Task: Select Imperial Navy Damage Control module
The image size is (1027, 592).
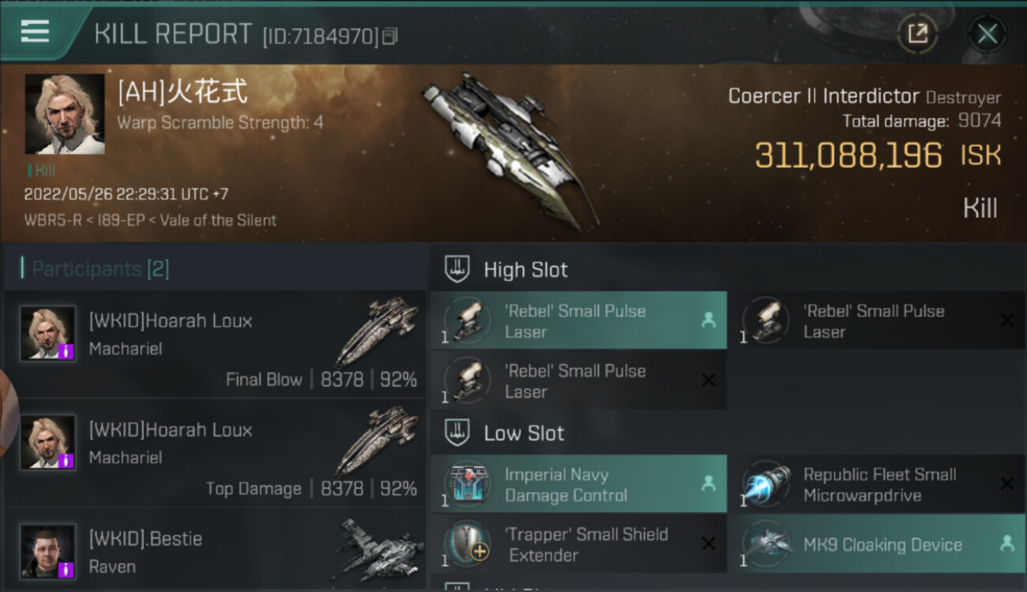Action: (578, 484)
